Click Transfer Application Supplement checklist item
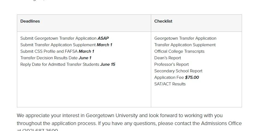 (x=185, y=45)
